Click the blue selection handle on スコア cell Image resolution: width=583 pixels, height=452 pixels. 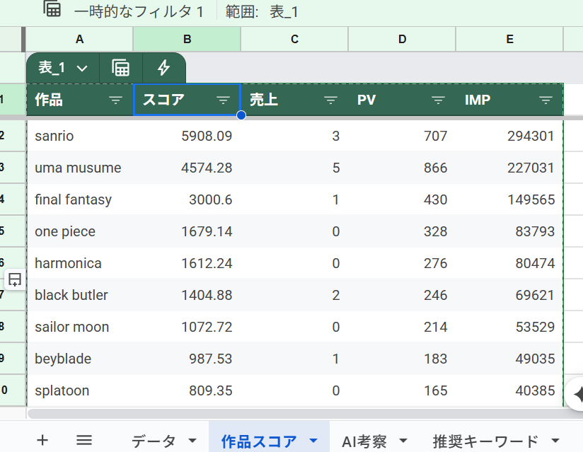pyautogui.click(x=241, y=115)
